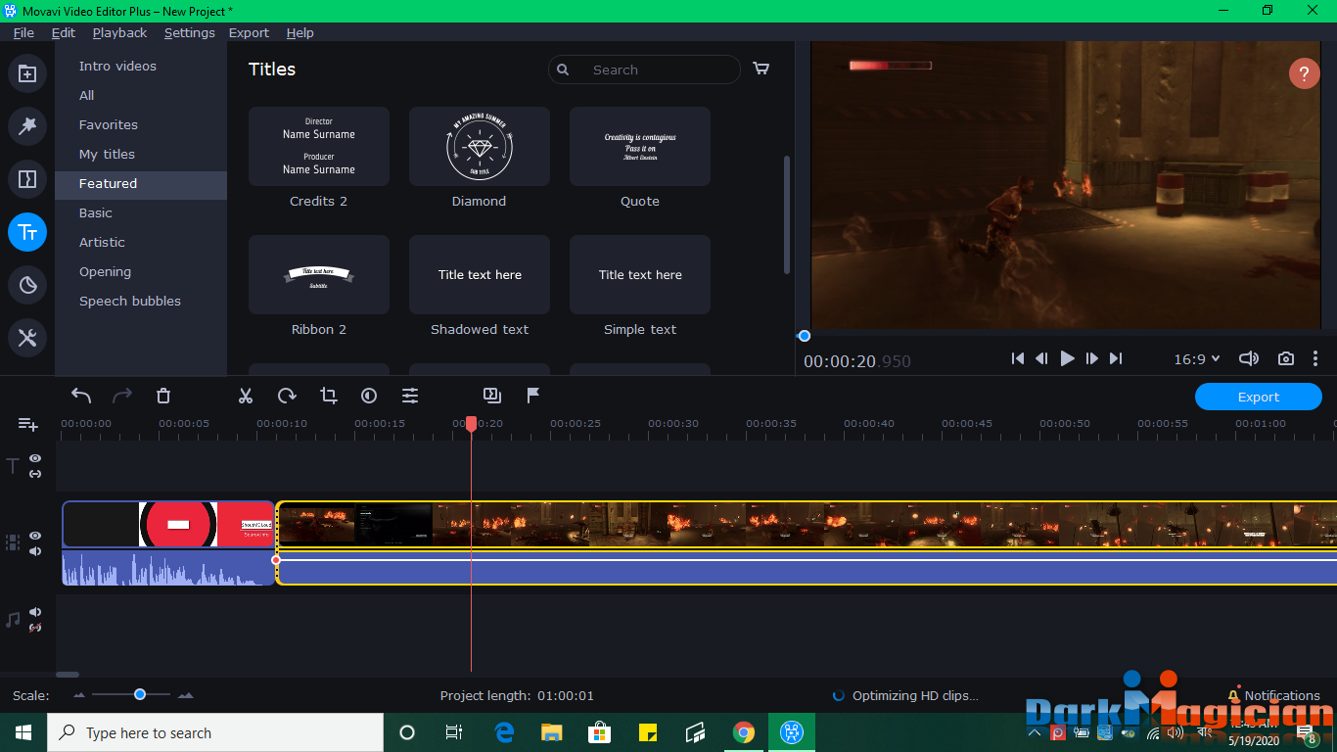Open the Notifications panel

1273,695
